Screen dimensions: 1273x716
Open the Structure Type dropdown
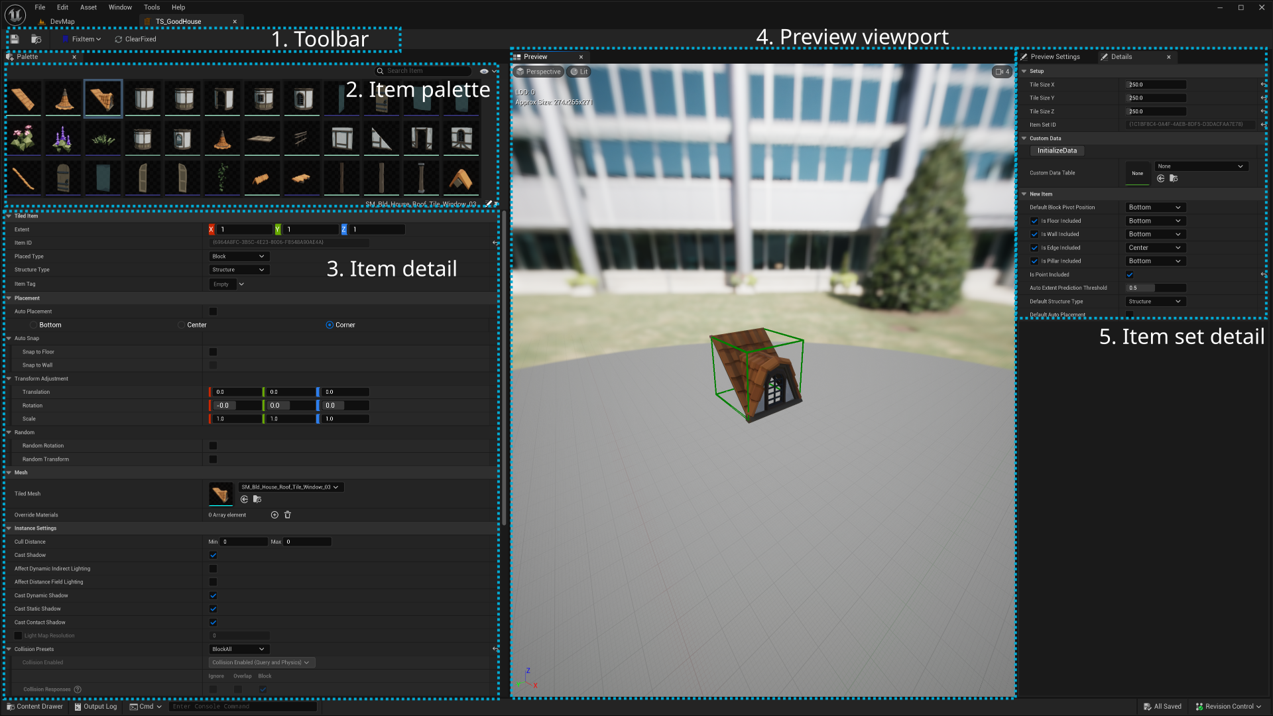pos(239,270)
